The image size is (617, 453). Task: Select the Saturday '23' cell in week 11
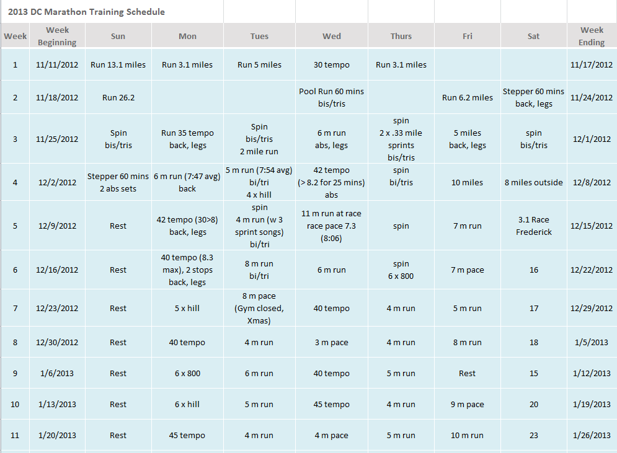point(533,435)
